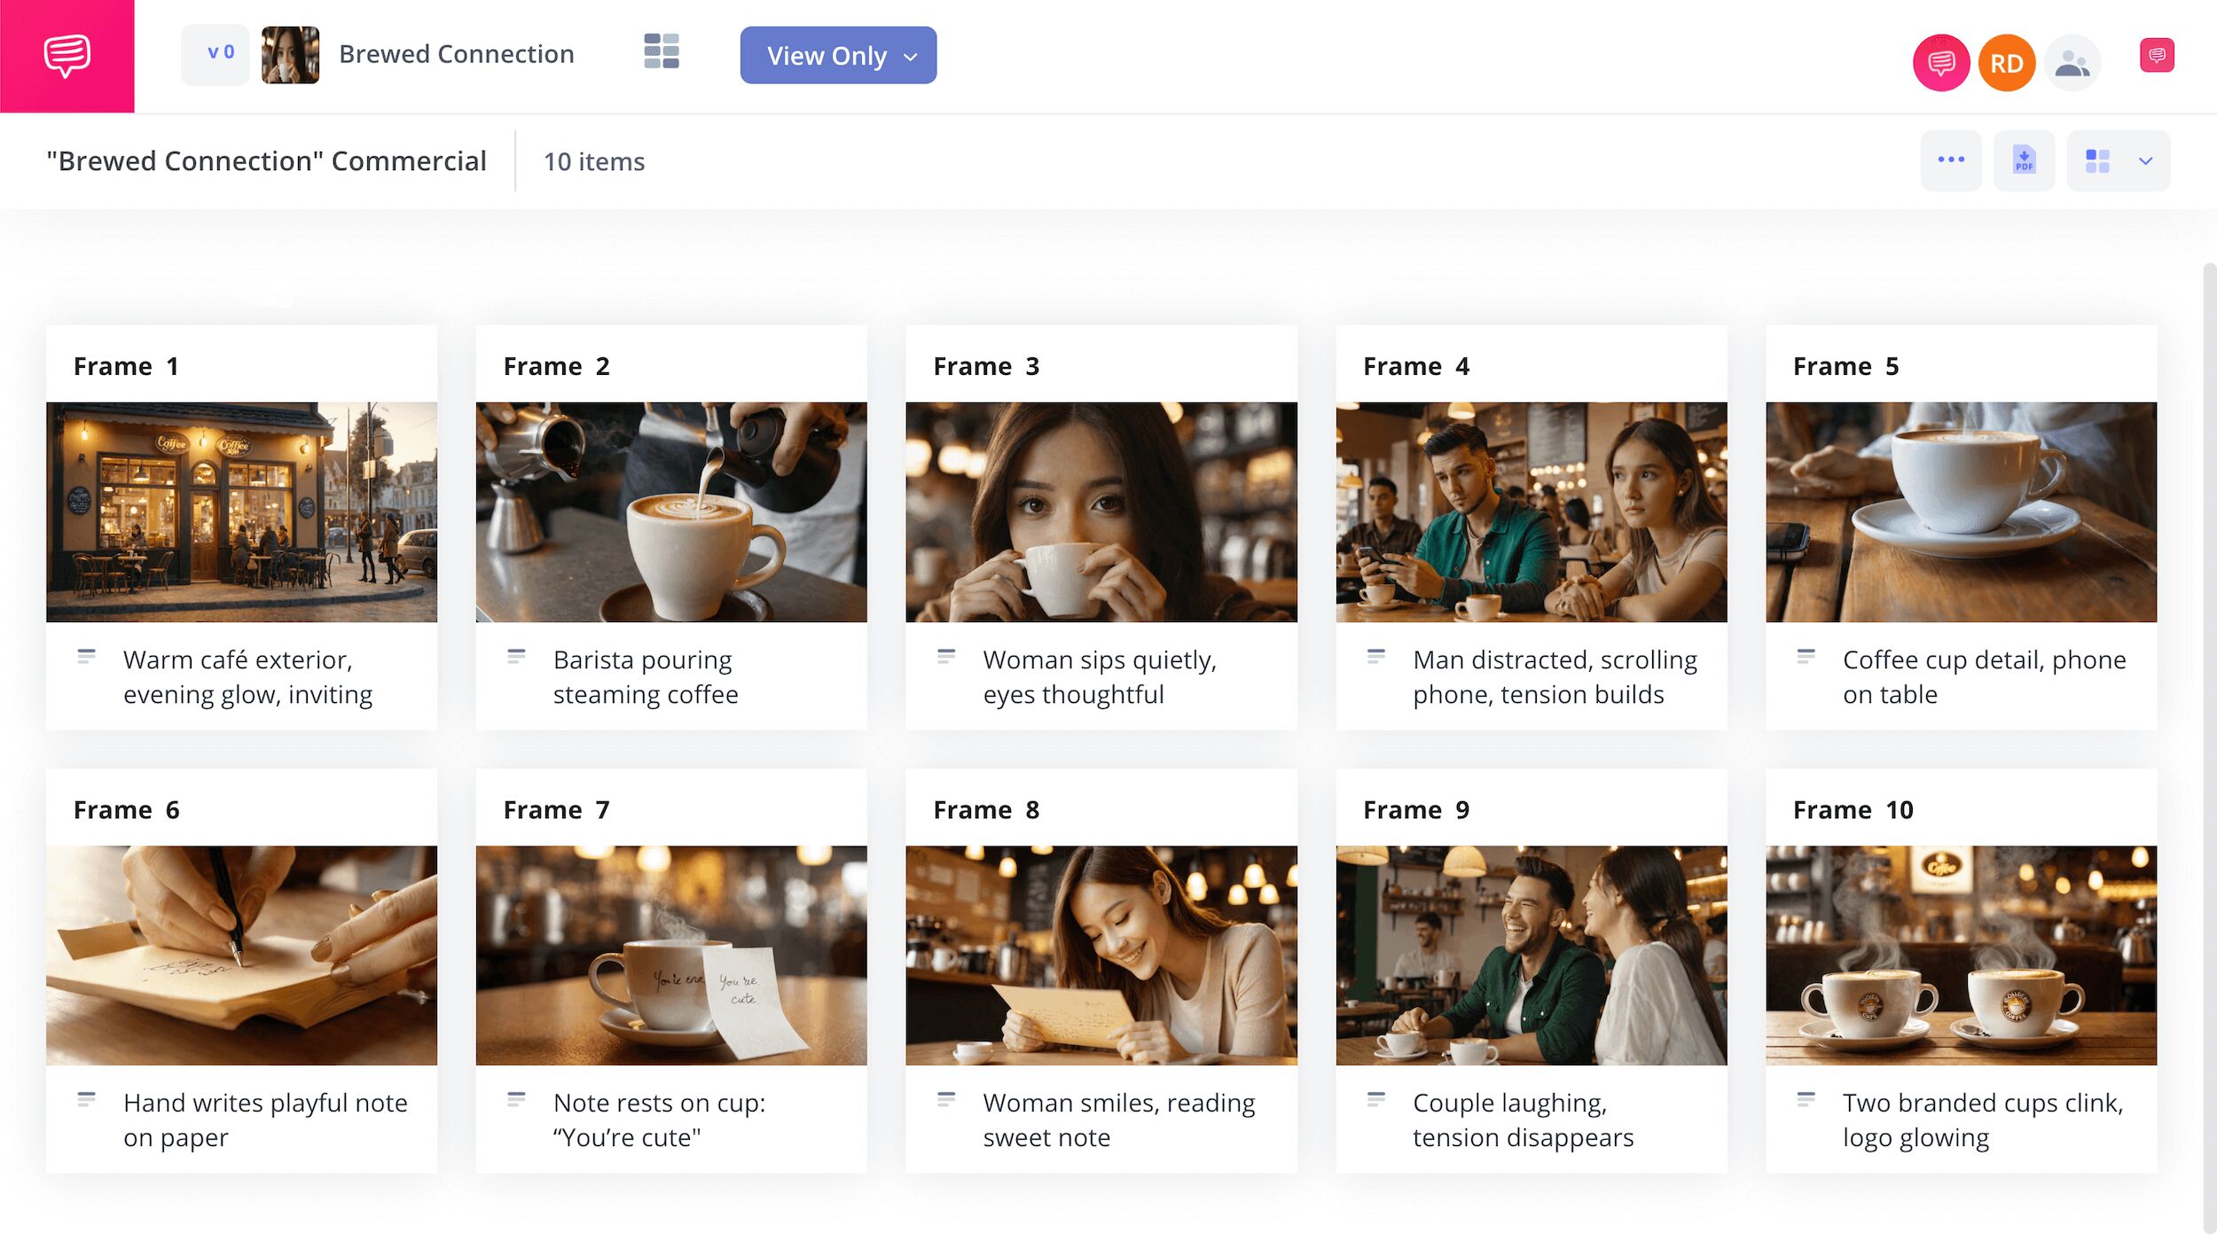Switch layout using the grid view icon
Image resolution: width=2217 pixels, height=1256 pixels.
click(2097, 161)
